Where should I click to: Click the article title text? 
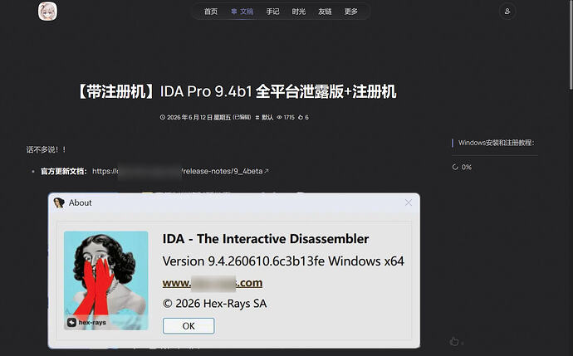point(236,91)
